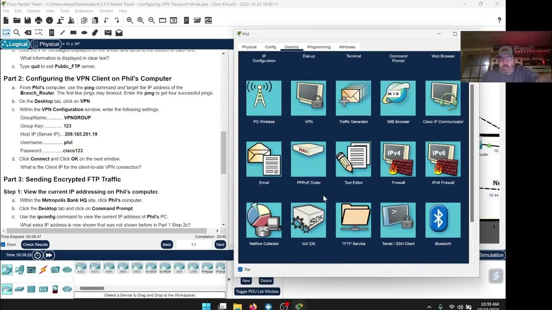Click the Zoom In toolbar icon
This screenshot has width=552, height=310.
[130, 20]
